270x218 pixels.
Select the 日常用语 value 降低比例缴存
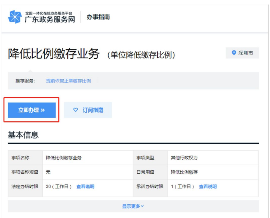[x=184, y=172]
